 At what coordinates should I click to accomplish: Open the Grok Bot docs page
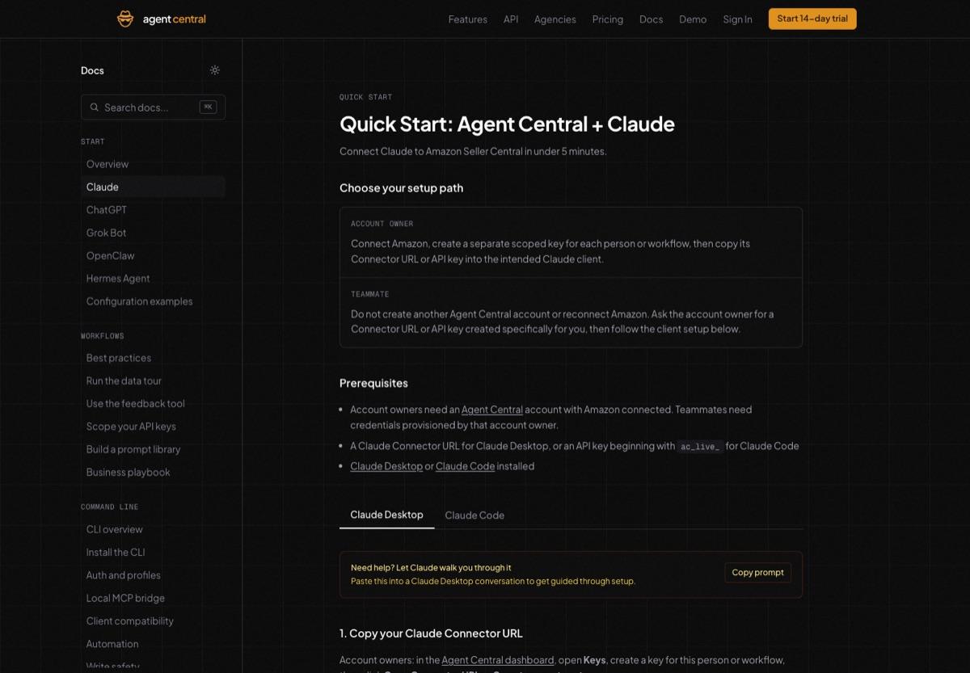click(153, 233)
